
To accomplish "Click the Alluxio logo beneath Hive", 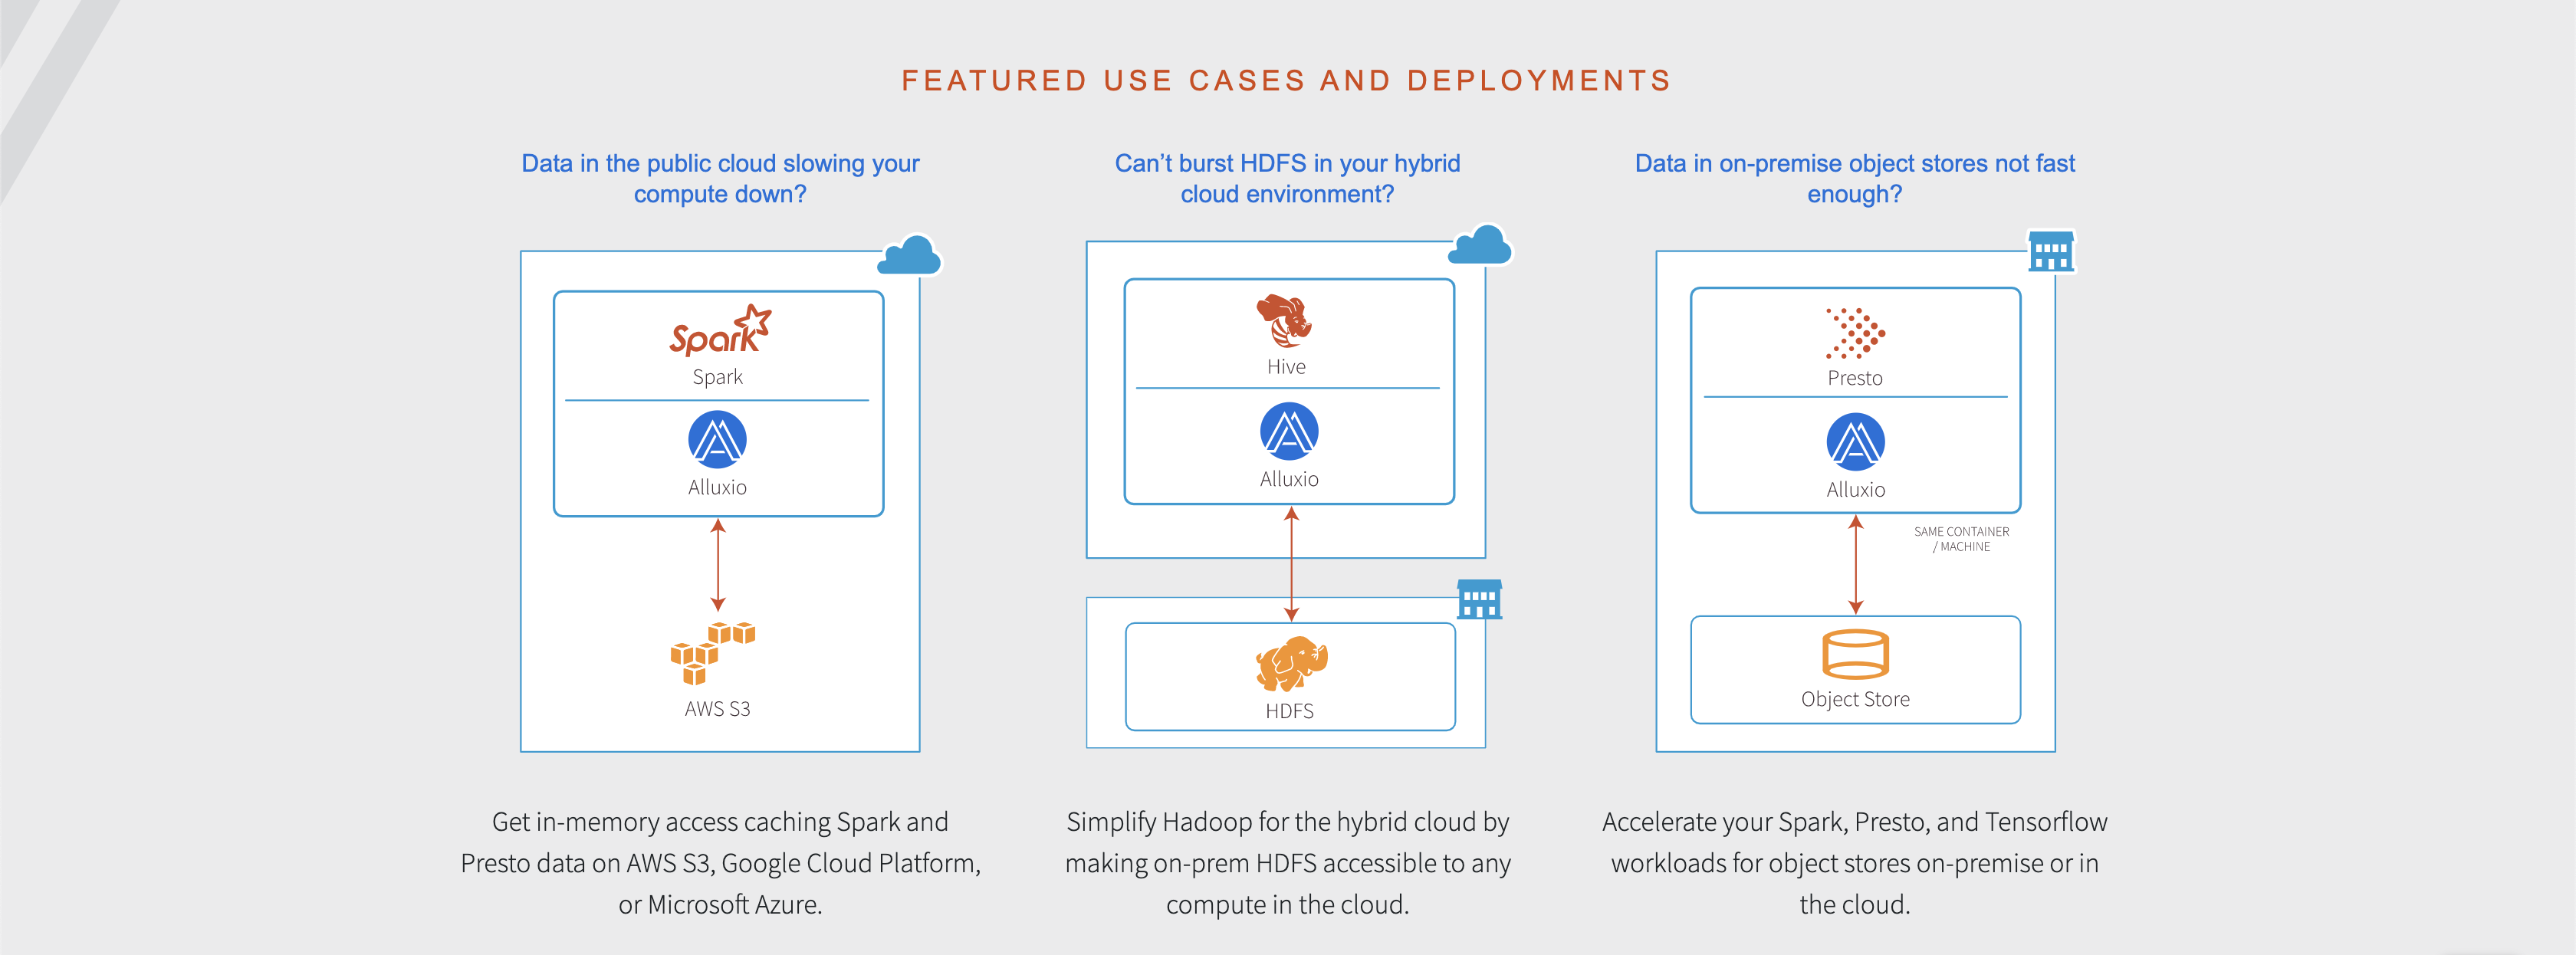I will point(1289,432).
